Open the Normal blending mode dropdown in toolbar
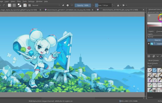This screenshot has height=103, width=162. click(x=46, y=5)
